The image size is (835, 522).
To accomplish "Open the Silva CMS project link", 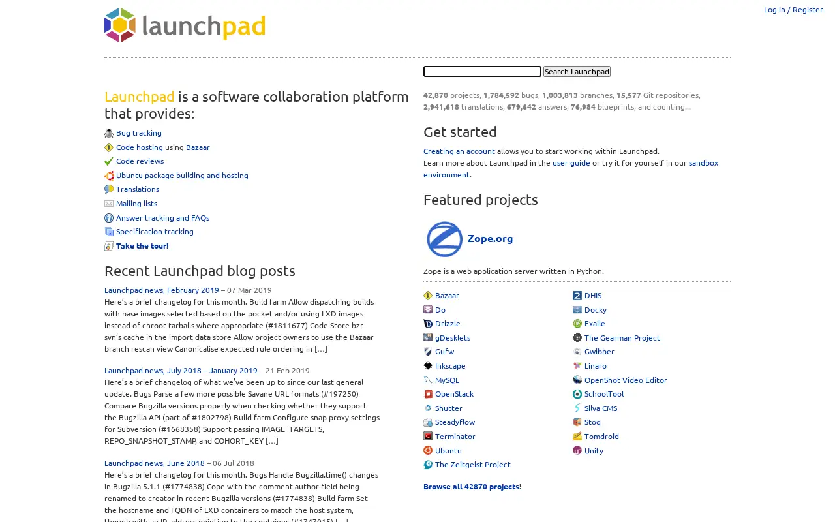I will pos(601,408).
